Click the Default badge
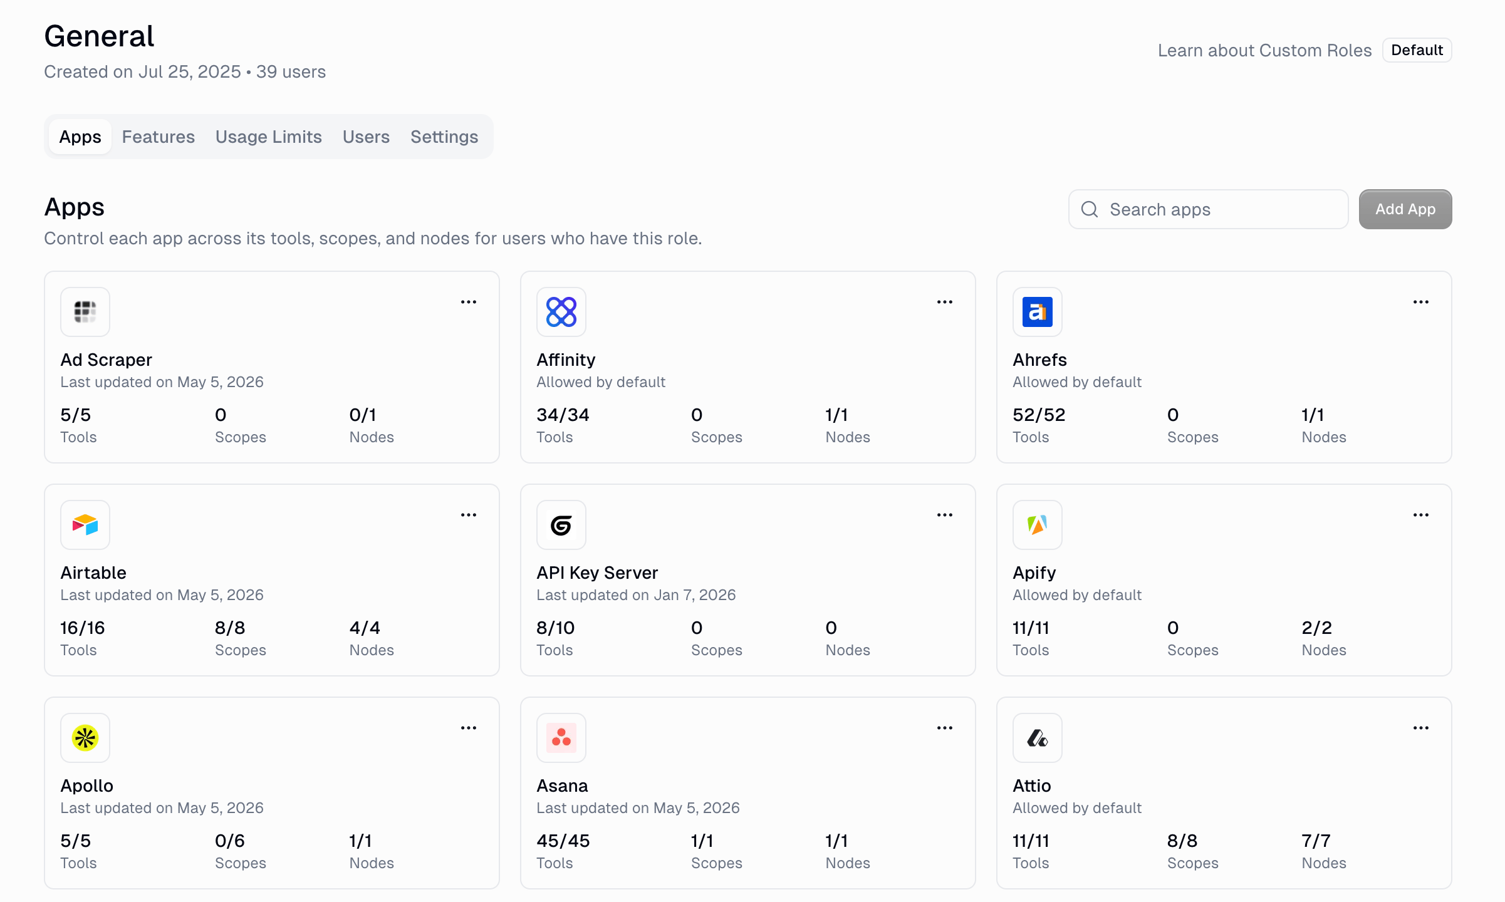Viewport: 1505px width, 902px height. click(1417, 50)
